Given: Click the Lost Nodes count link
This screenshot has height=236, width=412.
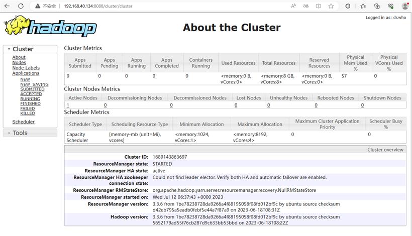Looking at the screenshot, I should (x=236, y=105).
